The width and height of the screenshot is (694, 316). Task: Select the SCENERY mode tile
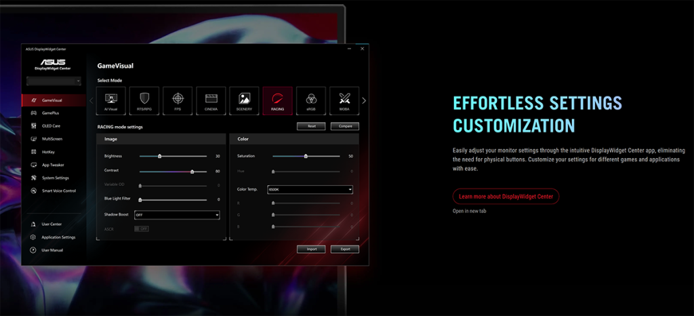244,101
